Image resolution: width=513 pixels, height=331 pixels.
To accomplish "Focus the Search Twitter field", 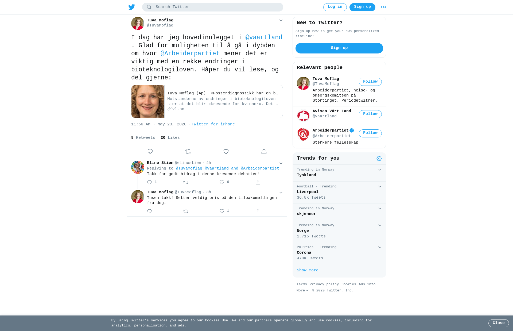I will (x=213, y=7).
